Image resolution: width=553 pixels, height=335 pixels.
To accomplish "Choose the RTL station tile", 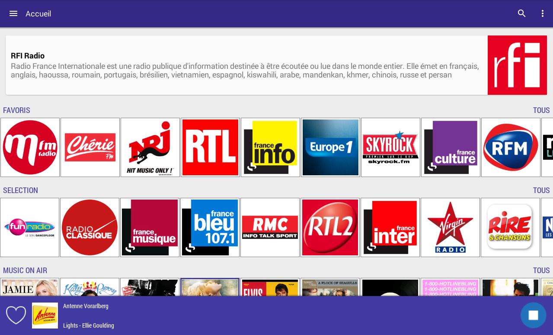I will pos(210,148).
